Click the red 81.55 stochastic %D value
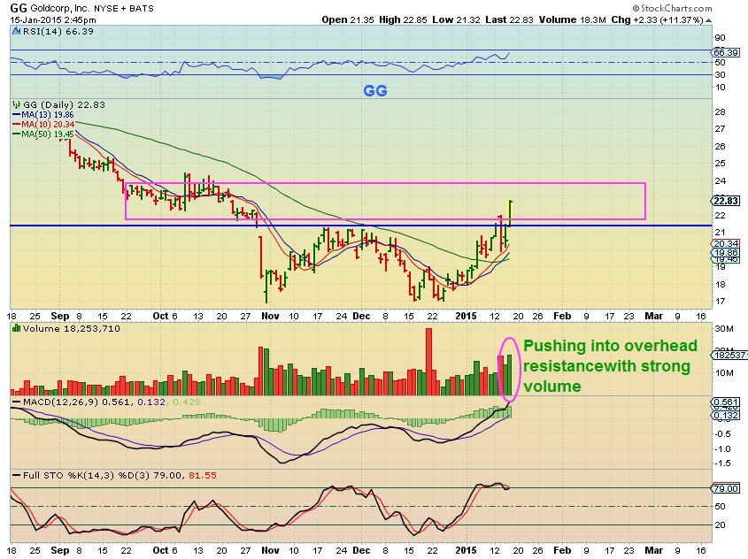 [x=202, y=476]
